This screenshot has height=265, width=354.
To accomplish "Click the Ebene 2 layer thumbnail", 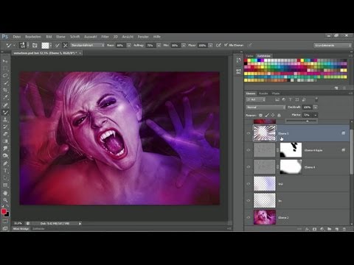I will click(265, 217).
